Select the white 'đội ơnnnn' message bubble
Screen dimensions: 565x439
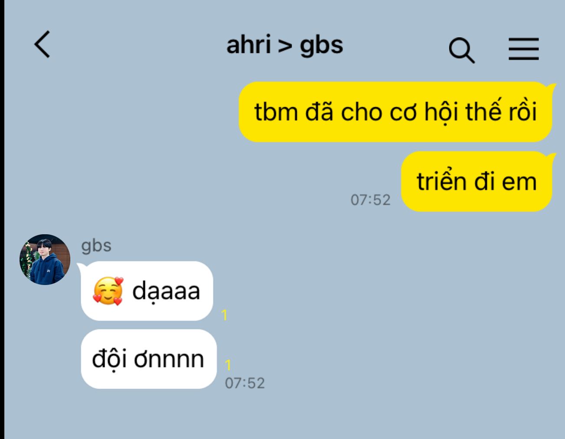(x=148, y=359)
